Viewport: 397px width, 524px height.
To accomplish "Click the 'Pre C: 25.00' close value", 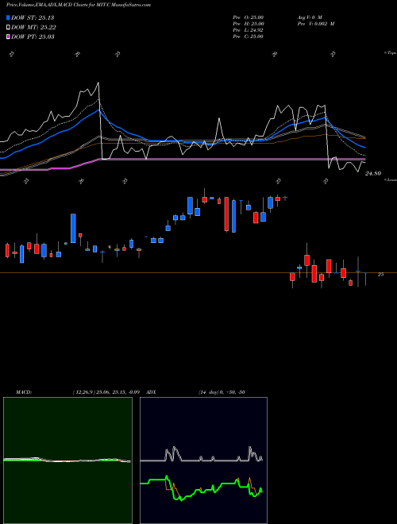I will (x=249, y=37).
